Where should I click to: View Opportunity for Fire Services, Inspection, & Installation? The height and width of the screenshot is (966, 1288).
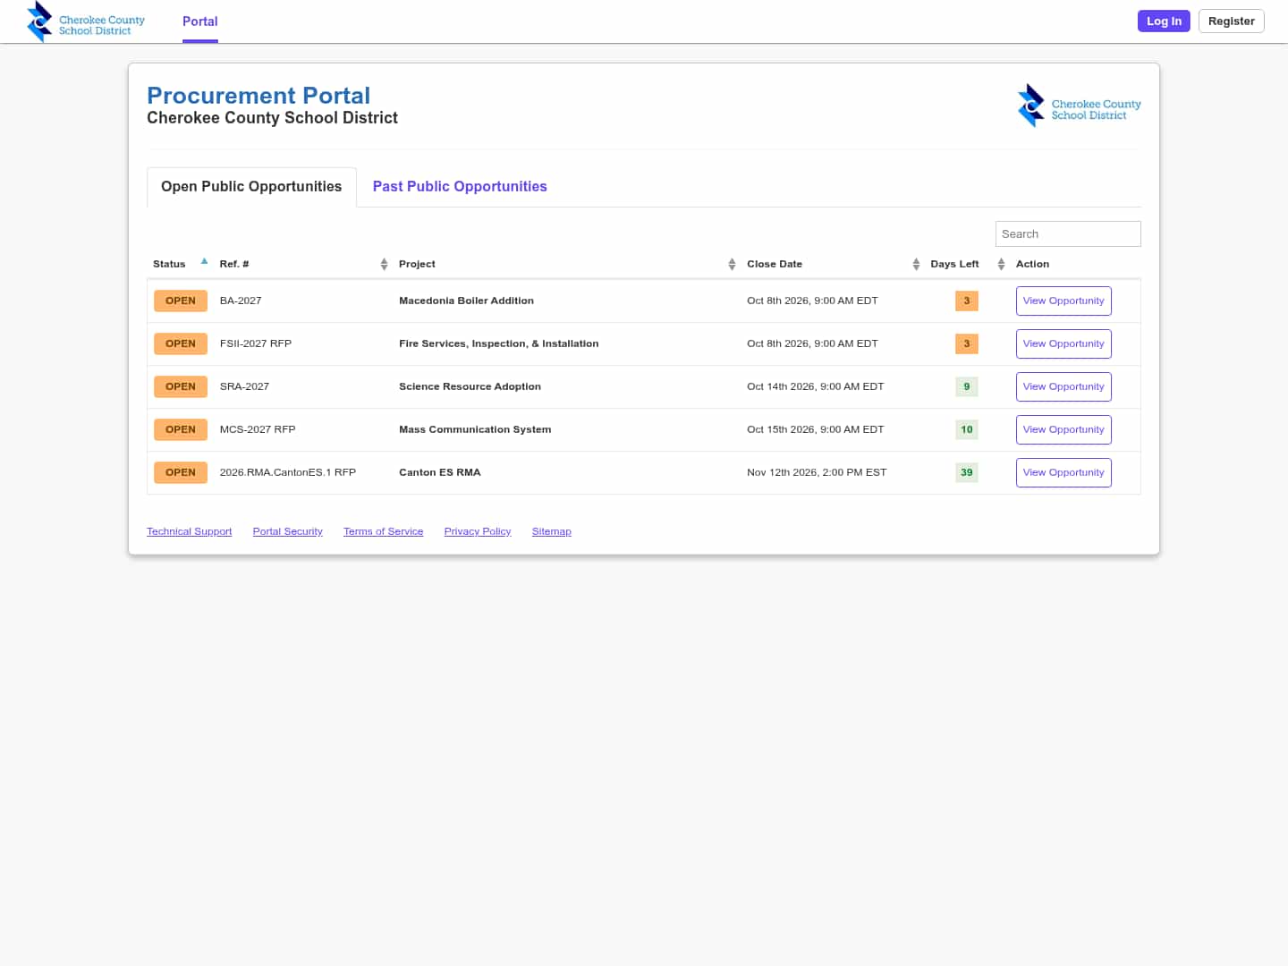[x=1063, y=343]
